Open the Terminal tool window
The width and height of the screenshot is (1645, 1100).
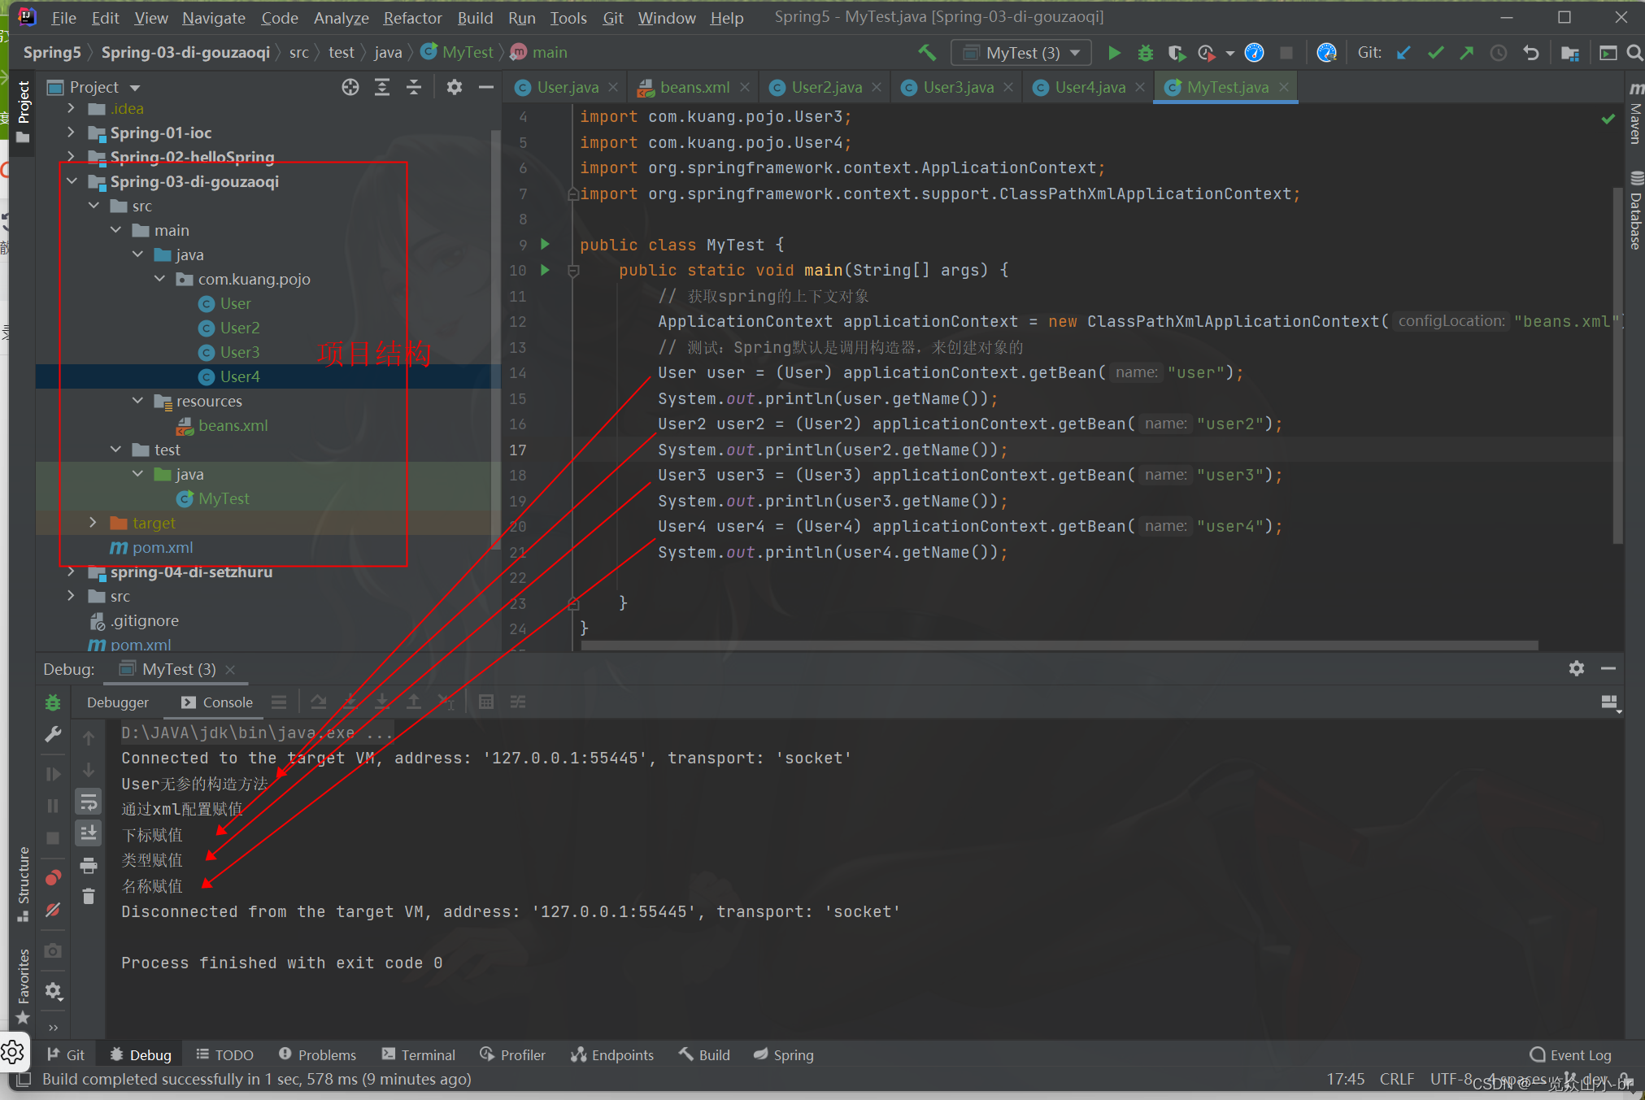point(419,1054)
